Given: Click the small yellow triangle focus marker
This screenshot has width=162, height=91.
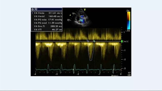Looking at the screenshot, I should pos(70,15).
